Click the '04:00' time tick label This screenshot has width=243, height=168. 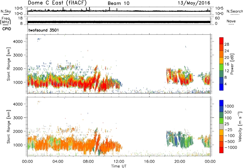(x=58, y=162)
